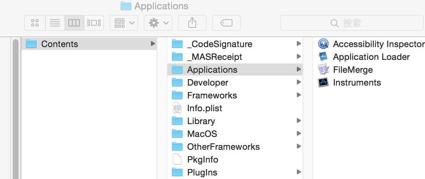Image resolution: width=425 pixels, height=179 pixels.
Task: Click the _CodeSignature folder icon
Action: (x=177, y=44)
